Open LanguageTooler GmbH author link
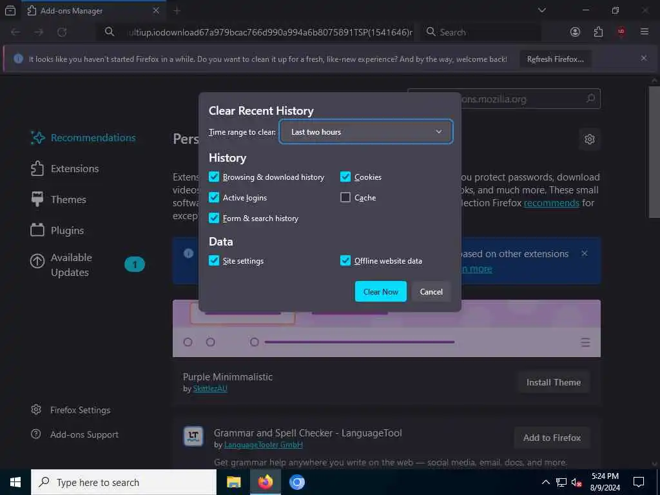 (x=263, y=445)
